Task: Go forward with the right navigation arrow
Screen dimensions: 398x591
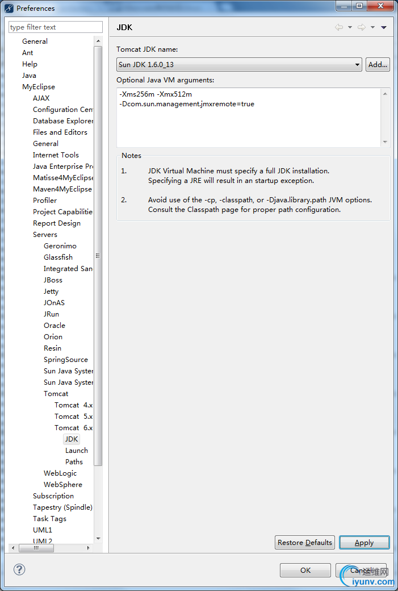Action: coord(362,27)
